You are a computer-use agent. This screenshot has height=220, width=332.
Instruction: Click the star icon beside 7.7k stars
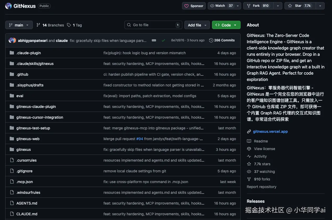[x=249, y=164]
